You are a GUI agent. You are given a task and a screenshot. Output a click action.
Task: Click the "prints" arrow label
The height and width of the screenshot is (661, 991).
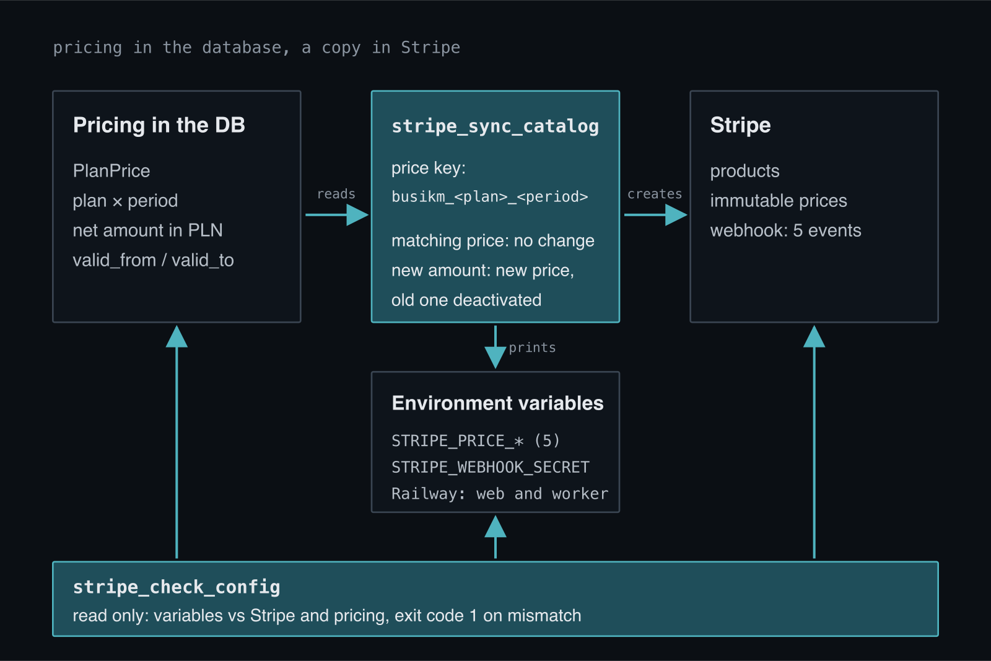(532, 348)
